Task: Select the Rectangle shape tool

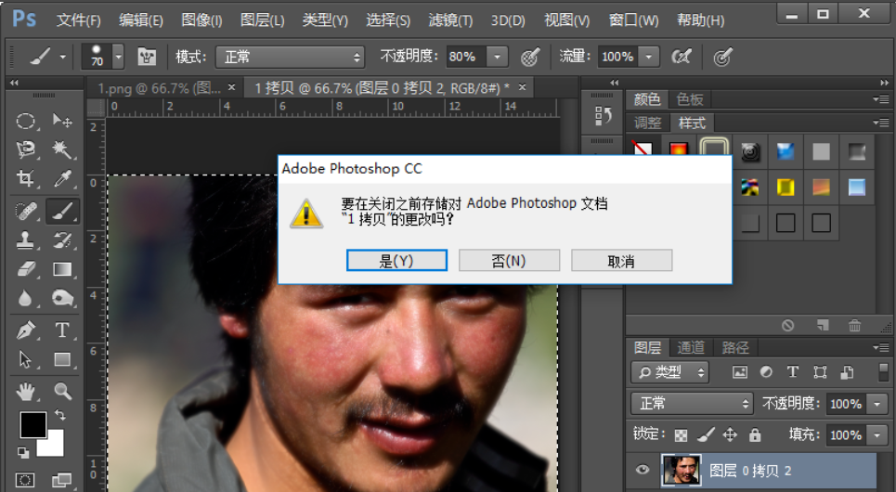Action: coord(62,359)
